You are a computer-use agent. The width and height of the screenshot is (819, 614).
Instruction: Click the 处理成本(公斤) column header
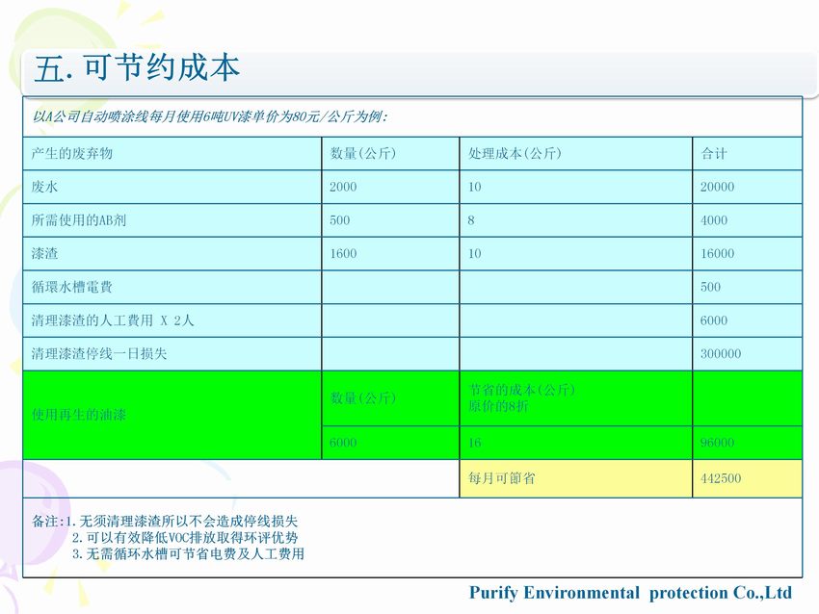point(515,154)
